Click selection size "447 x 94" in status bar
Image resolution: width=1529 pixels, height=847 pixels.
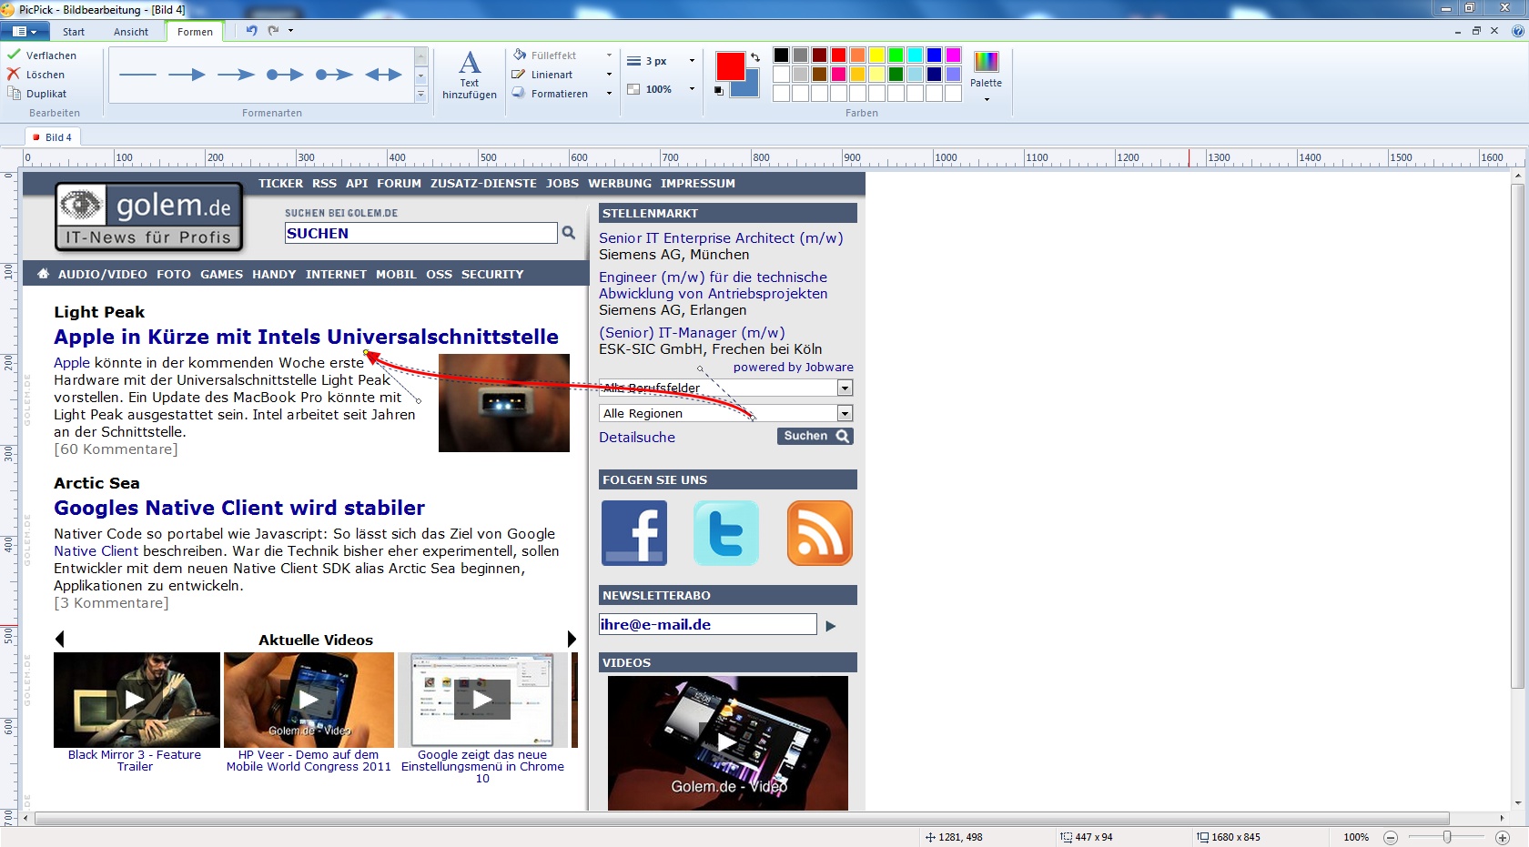pos(1087,837)
